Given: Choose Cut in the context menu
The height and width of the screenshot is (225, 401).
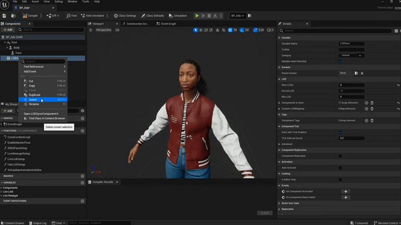Looking at the screenshot, I should tap(42, 81).
